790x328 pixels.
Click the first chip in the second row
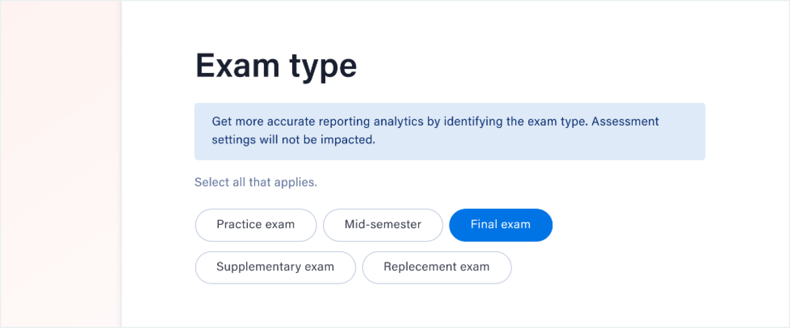pos(275,267)
